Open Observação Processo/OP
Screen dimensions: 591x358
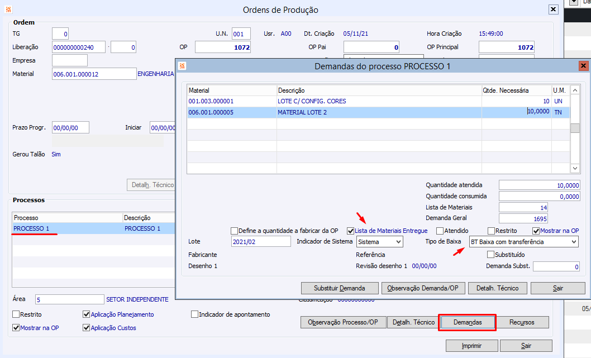pyautogui.click(x=342, y=322)
